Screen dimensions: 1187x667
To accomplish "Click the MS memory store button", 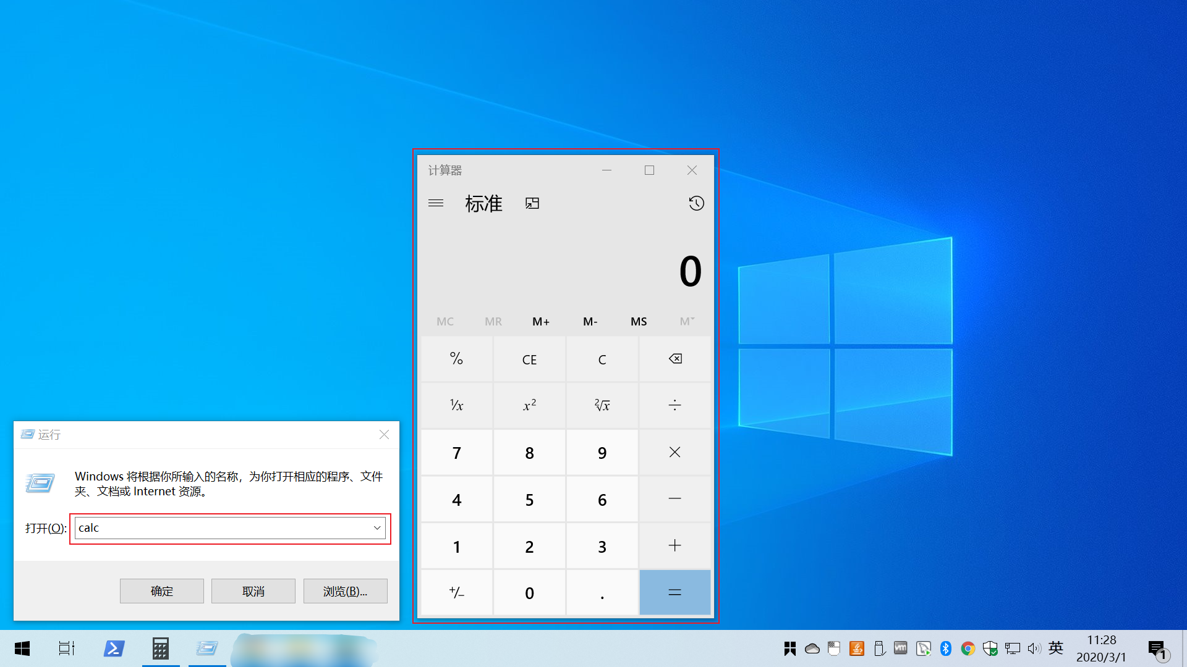I will pyautogui.click(x=639, y=321).
